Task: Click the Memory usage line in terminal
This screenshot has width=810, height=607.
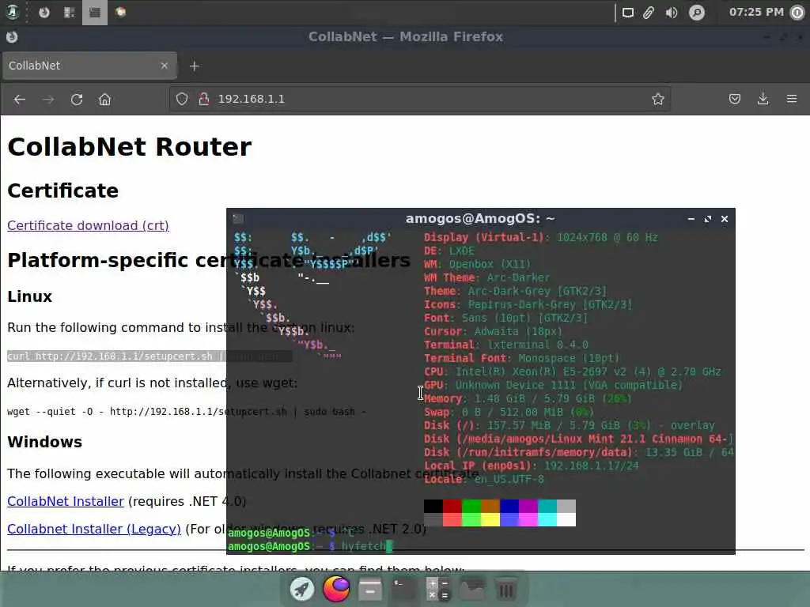Action: (x=528, y=398)
